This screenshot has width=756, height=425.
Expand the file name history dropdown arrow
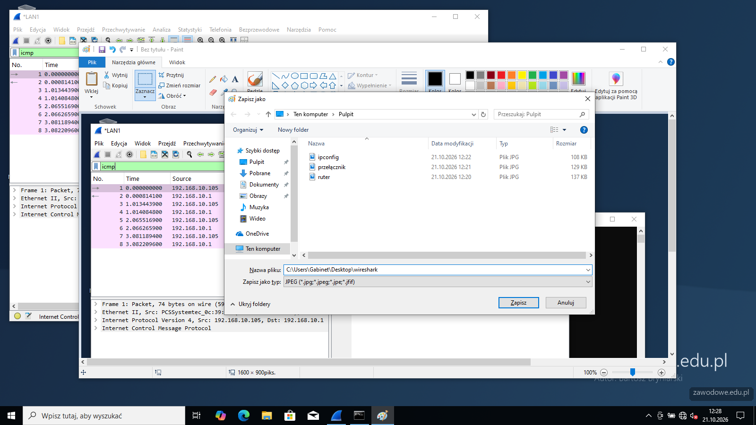click(588, 270)
